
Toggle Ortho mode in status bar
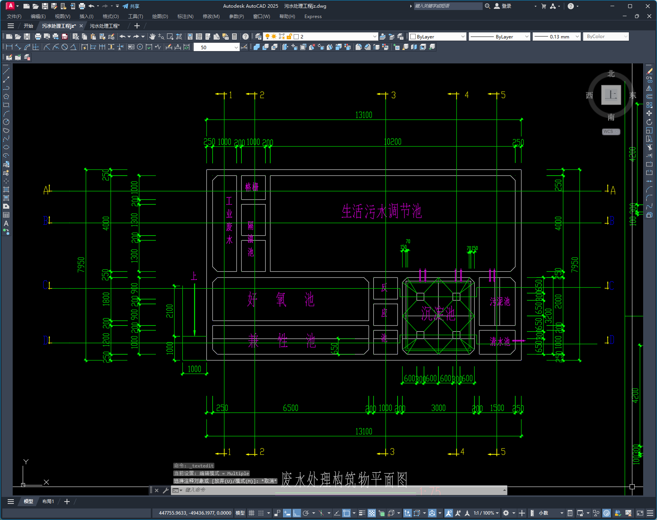coord(296,513)
